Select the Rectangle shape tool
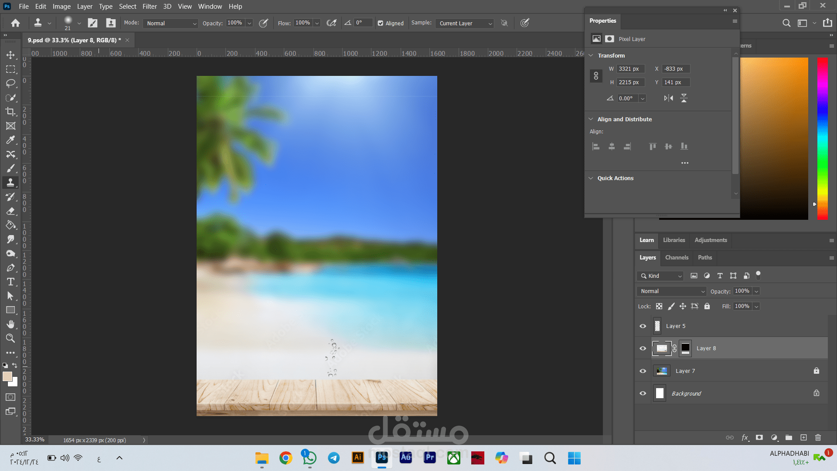Viewport: 837px width, 471px height. coord(10,310)
